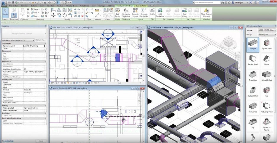Open the Manage ribbon tab
This screenshot has width=277, height=143.
click(102, 6)
